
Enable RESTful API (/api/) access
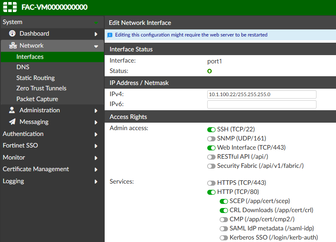[211, 157]
